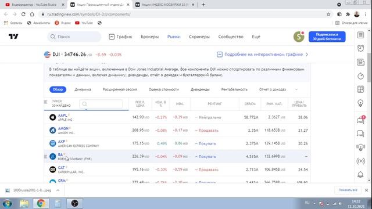Open the Скринеры navigation item
Screen dimensions: 372x209
199,37
